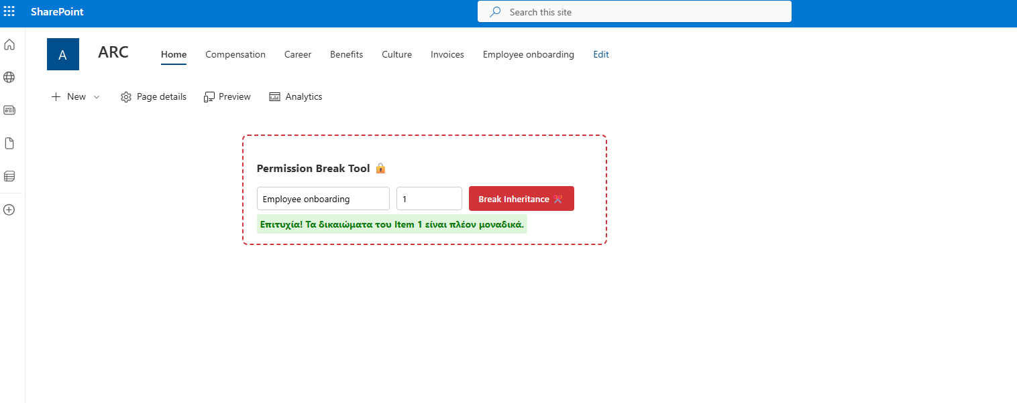The width and height of the screenshot is (1017, 403).
Task: Open Page details gear option
Action: coord(154,97)
